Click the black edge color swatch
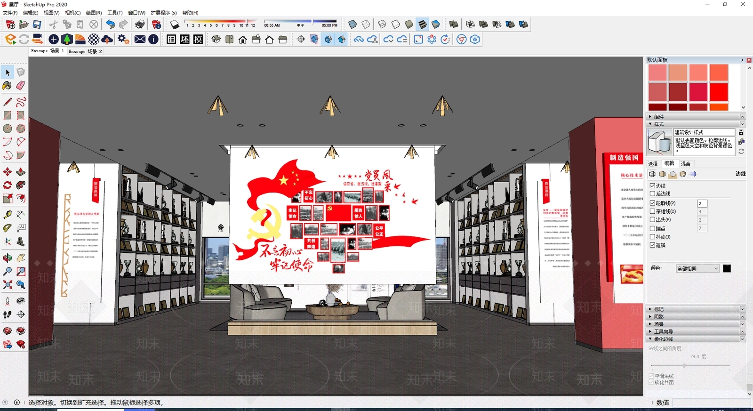 point(727,268)
